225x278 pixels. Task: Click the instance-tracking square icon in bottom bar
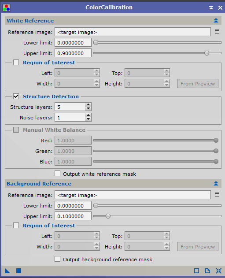[196, 271]
